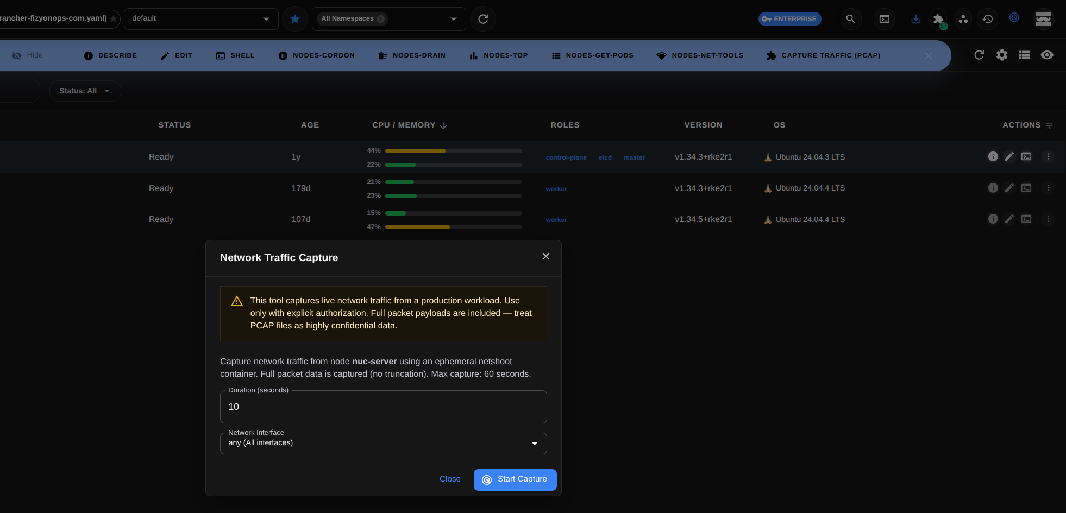Select NODES-GET-PODS action
Viewport: 1066px width, 513px height.
coord(592,55)
